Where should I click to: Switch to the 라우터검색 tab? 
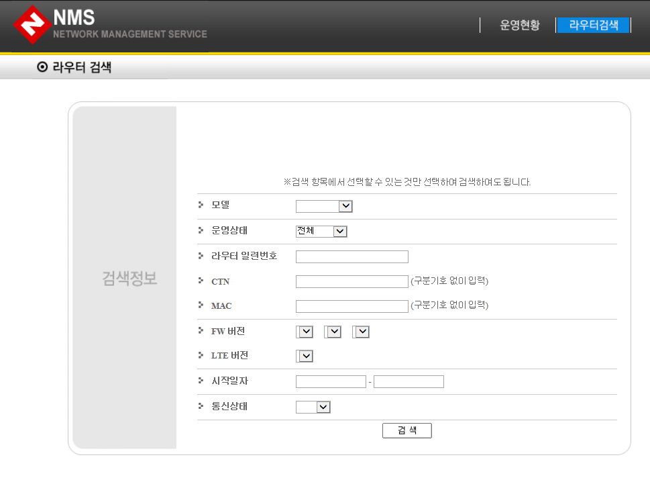593,25
